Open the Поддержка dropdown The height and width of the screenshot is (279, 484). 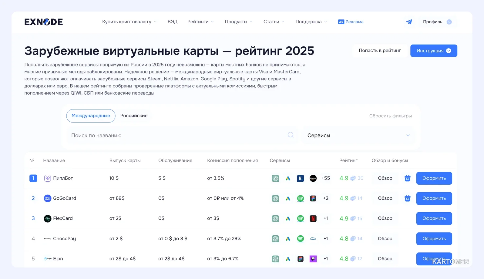coord(311,22)
